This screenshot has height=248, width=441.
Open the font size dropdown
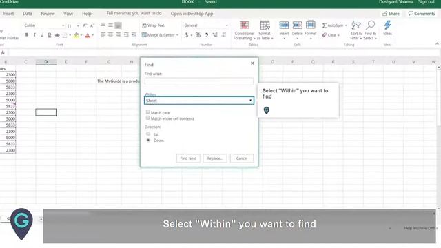[78, 25]
